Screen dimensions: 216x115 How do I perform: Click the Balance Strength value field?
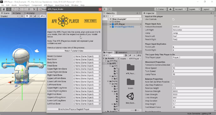pos(193,91)
